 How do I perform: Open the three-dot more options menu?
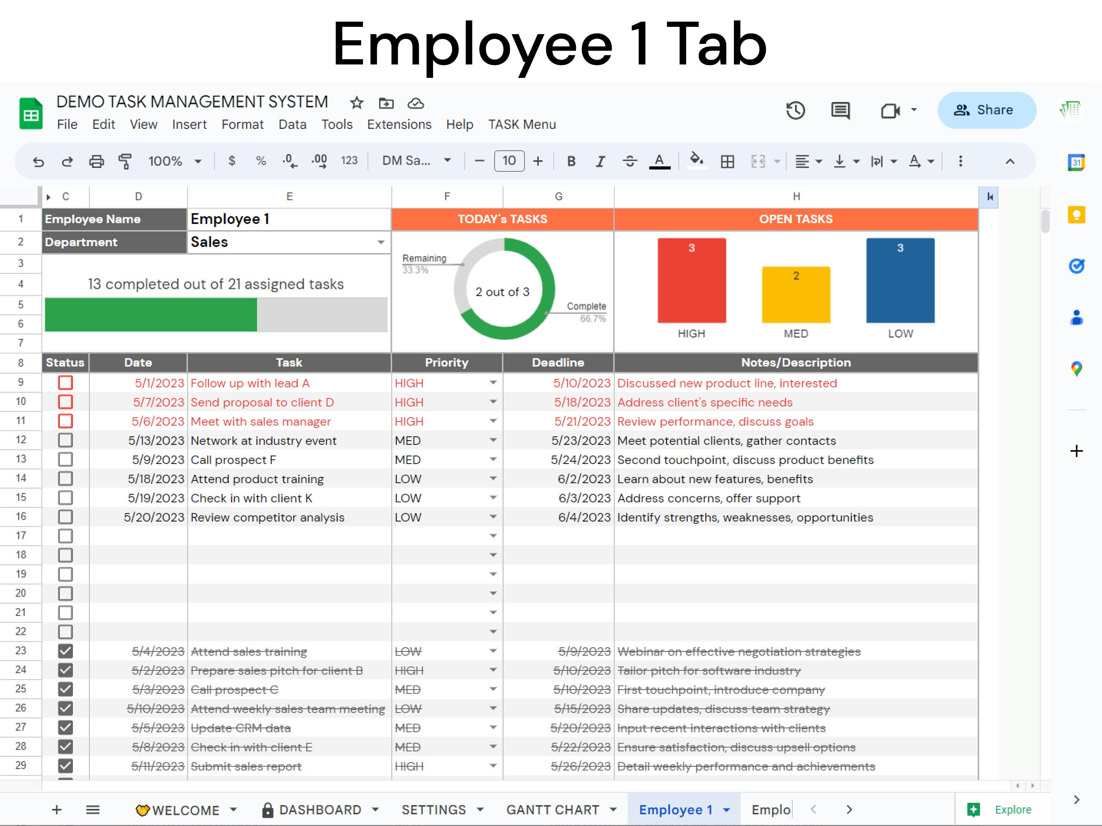tap(961, 161)
